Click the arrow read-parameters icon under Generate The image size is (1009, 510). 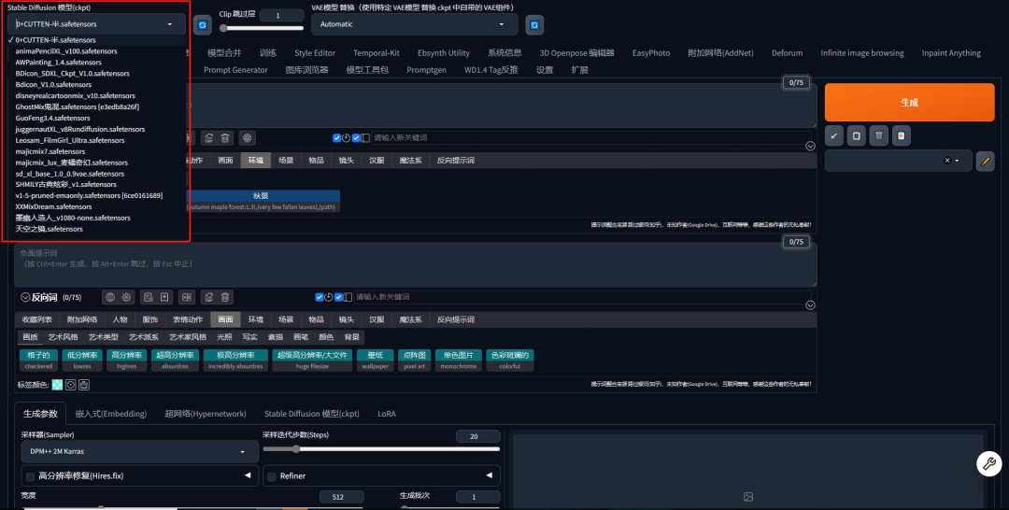(834, 135)
